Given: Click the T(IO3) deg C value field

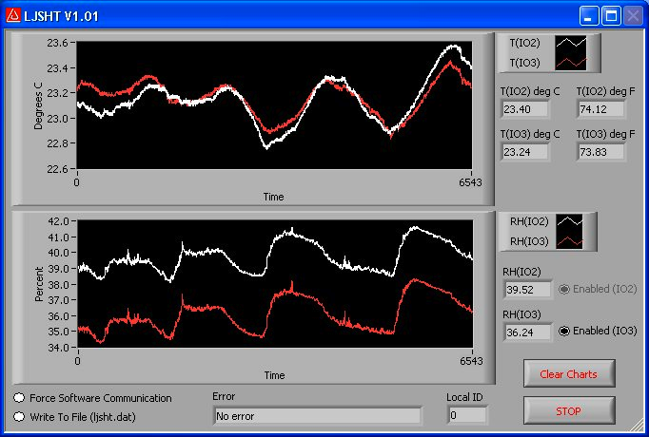Looking at the screenshot, I should click(x=525, y=152).
